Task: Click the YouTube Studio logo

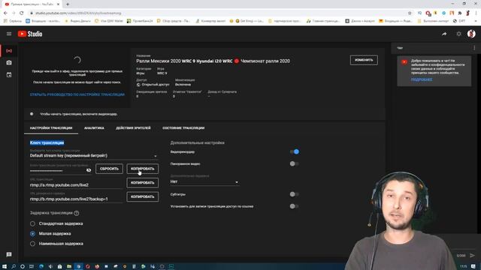Action: [x=30, y=34]
